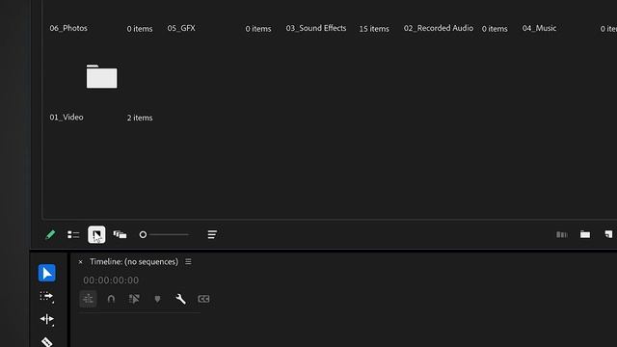Toggle insert sequences as nests option
The height and width of the screenshot is (347, 617).
(x=88, y=299)
